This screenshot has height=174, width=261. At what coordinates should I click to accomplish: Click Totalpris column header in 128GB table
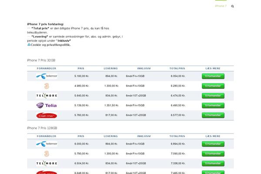tap(177, 136)
